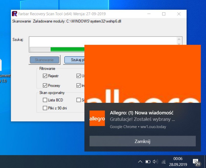Toggle the checked box right of Rejestr
Image resolution: width=206 pixels, height=168 pixels.
[78, 76]
